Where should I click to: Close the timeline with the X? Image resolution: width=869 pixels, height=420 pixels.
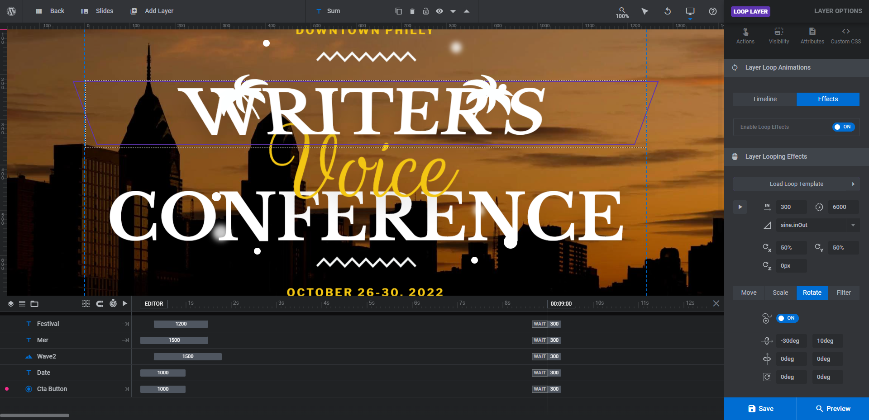(x=716, y=303)
